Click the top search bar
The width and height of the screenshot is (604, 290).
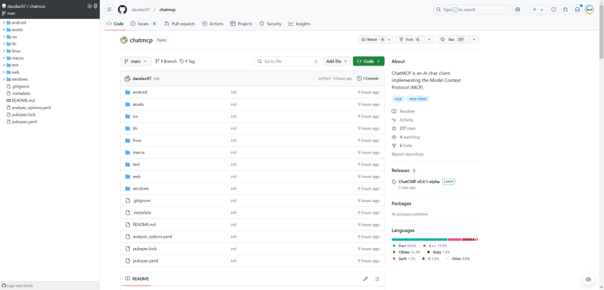[472, 10]
